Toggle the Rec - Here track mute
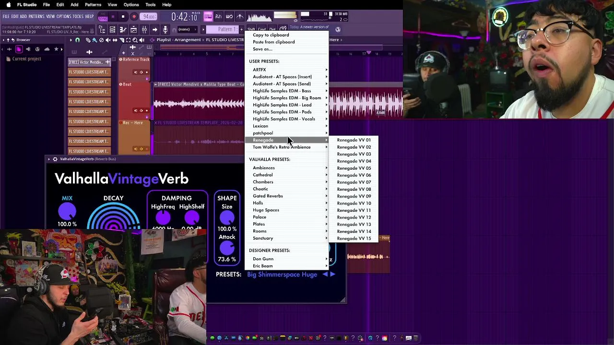614x345 pixels. coord(142,149)
